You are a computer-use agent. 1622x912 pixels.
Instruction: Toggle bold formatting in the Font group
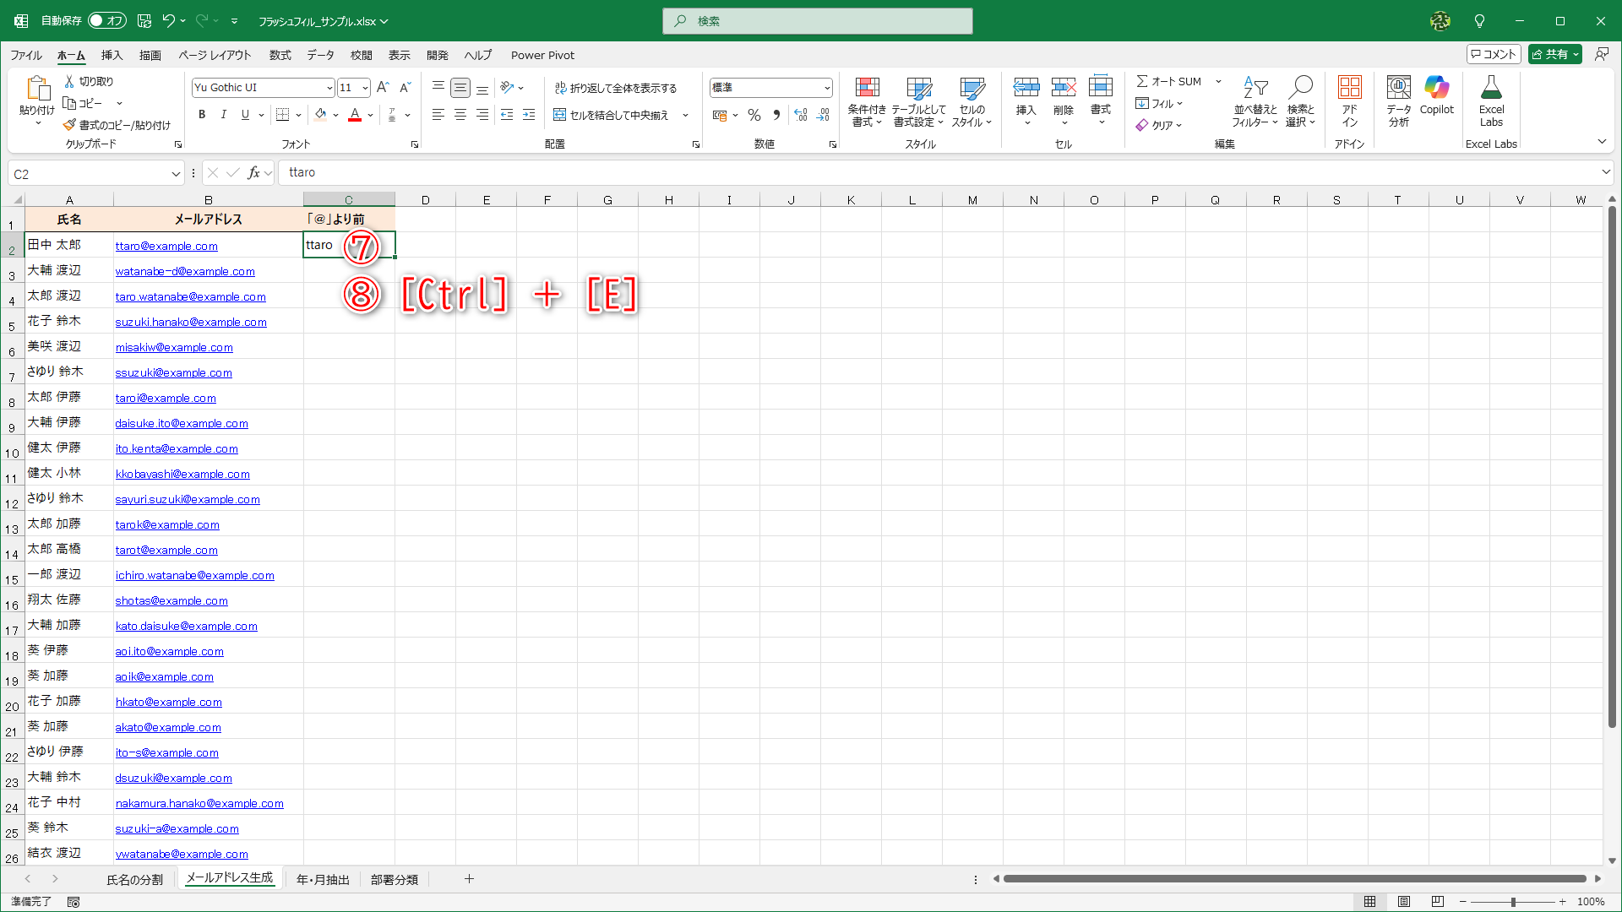[202, 115]
